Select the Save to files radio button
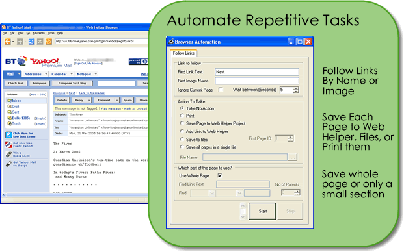This screenshot has width=404, height=252. point(182,140)
